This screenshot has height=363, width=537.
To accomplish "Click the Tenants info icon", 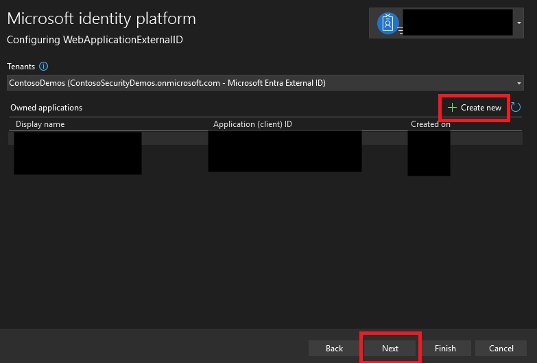I will (43, 66).
